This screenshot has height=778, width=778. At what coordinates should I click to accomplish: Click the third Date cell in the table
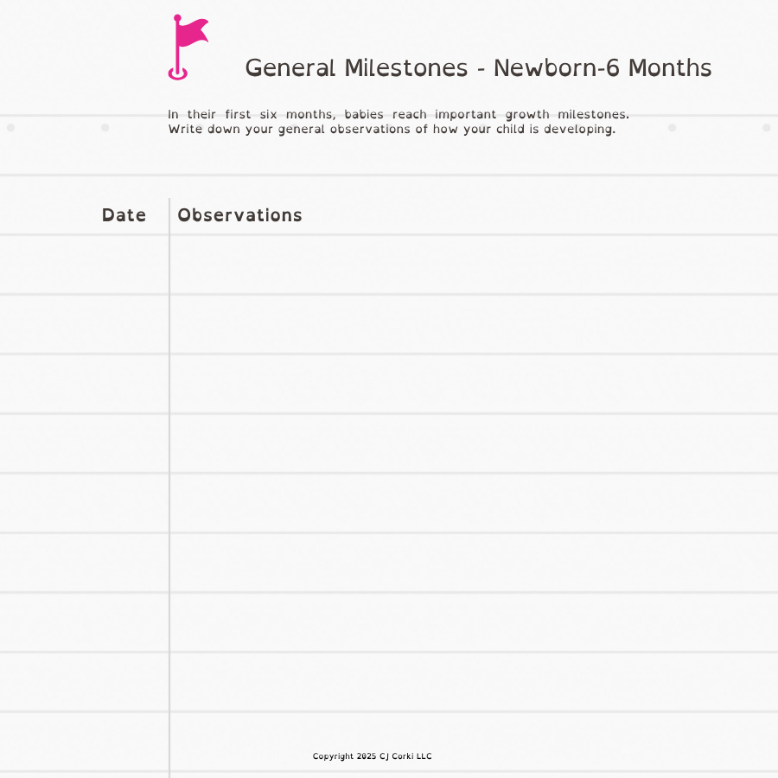click(85, 384)
